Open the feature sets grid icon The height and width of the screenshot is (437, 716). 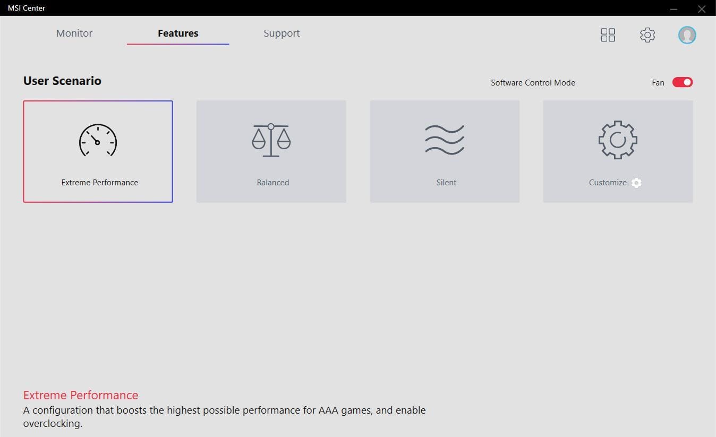point(608,35)
